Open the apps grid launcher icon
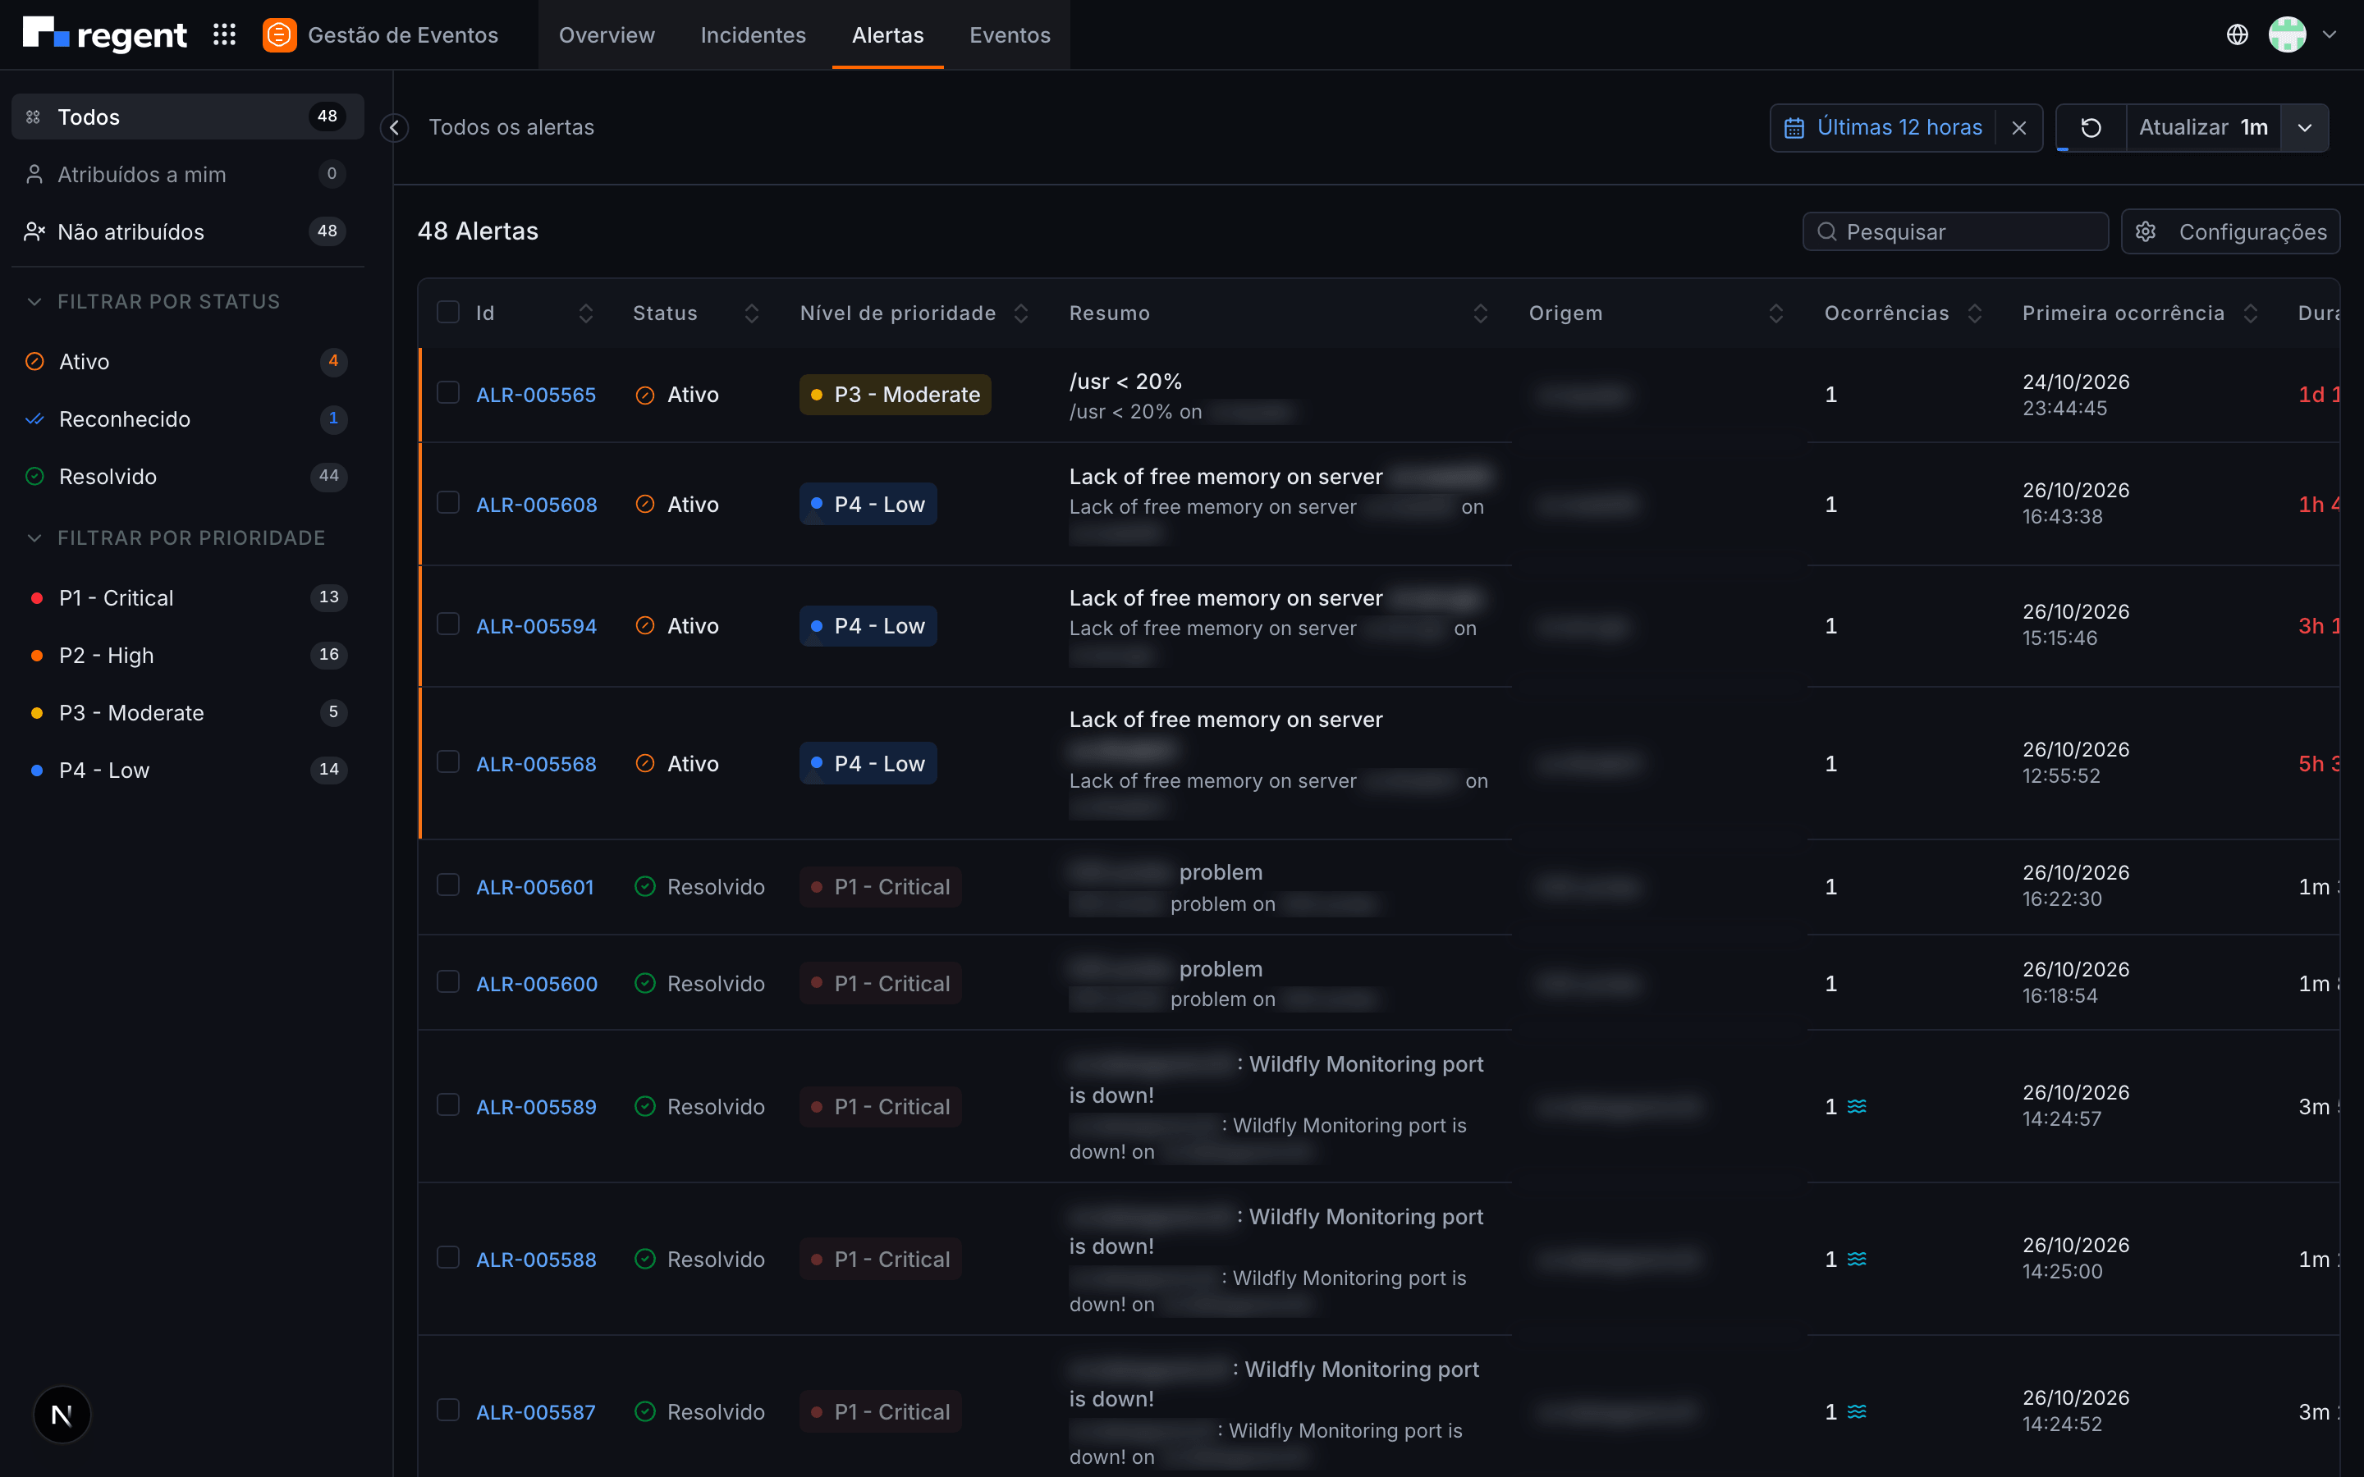This screenshot has width=2364, height=1477. pos(225,35)
